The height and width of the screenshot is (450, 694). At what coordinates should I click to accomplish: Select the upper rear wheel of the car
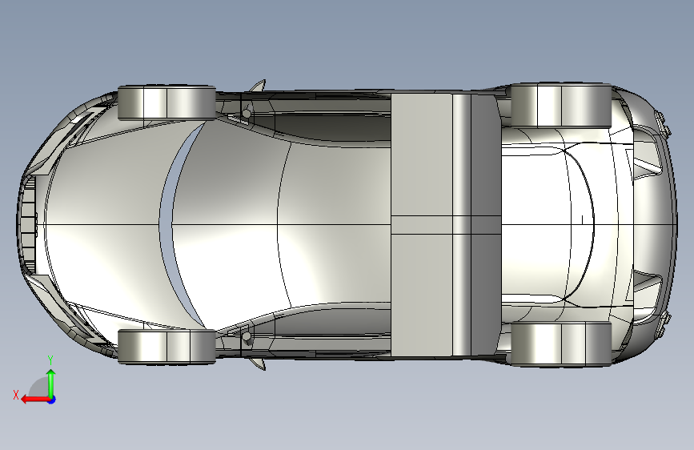point(561,106)
